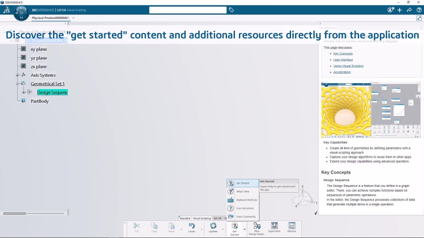Click the Geometrical Set.1 icon
The width and height of the screenshot is (424, 238).
(23, 83)
